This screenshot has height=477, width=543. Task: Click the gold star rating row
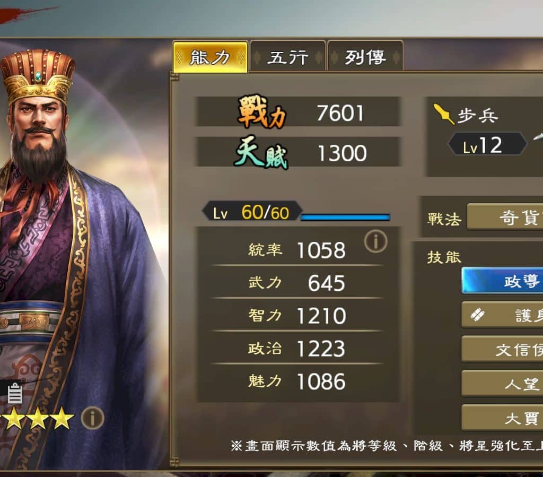click(x=37, y=418)
